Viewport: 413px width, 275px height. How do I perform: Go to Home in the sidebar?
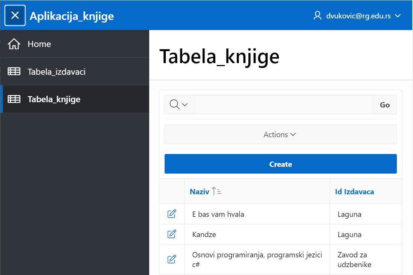(x=39, y=44)
